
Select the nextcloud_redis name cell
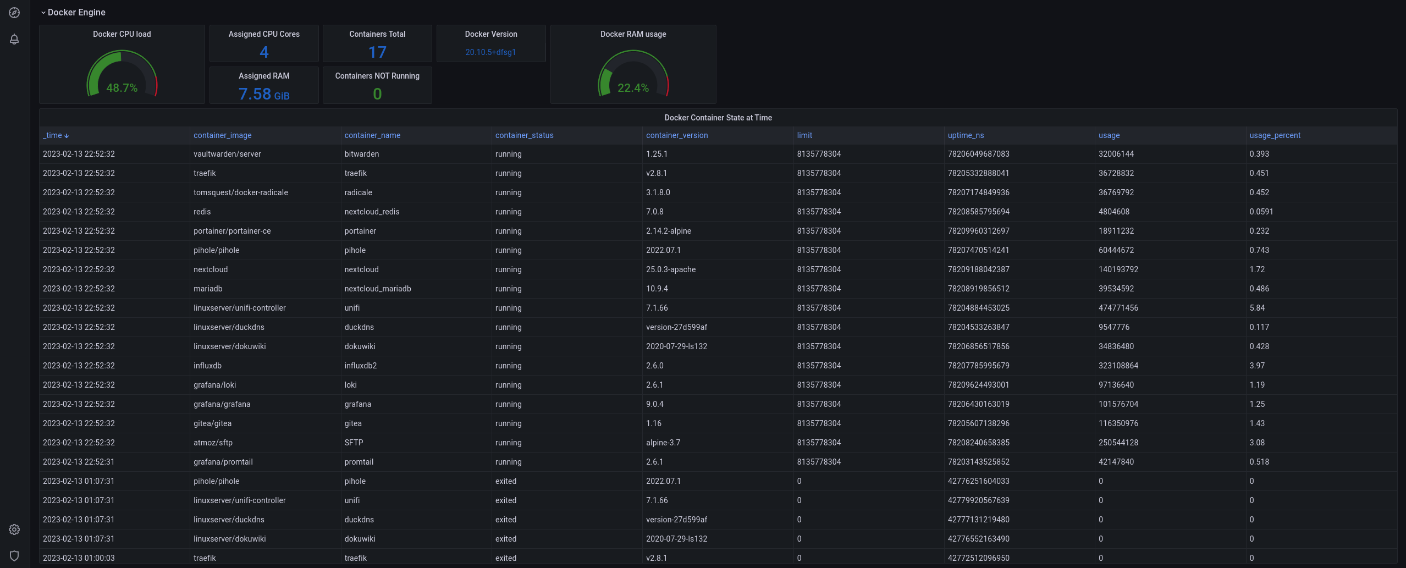click(x=416, y=212)
